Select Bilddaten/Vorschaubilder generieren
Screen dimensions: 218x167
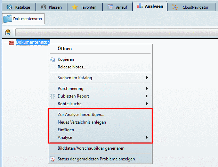point(100,148)
